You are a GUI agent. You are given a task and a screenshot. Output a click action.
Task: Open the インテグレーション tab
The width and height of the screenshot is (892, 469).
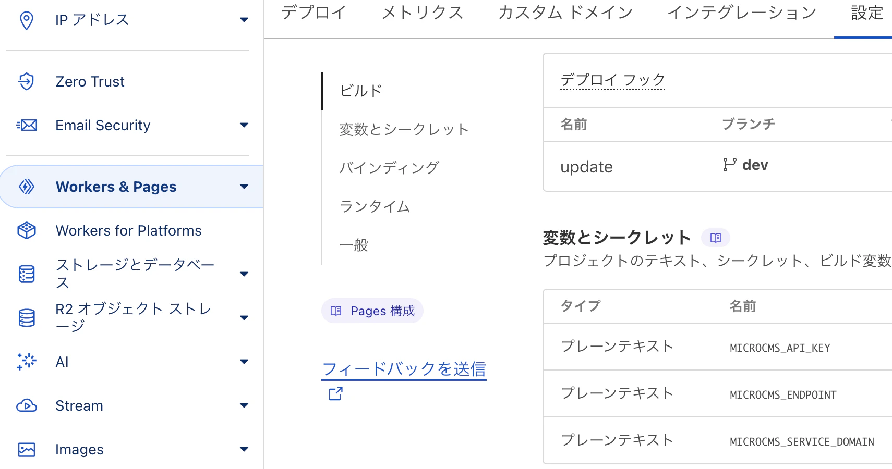[742, 13]
